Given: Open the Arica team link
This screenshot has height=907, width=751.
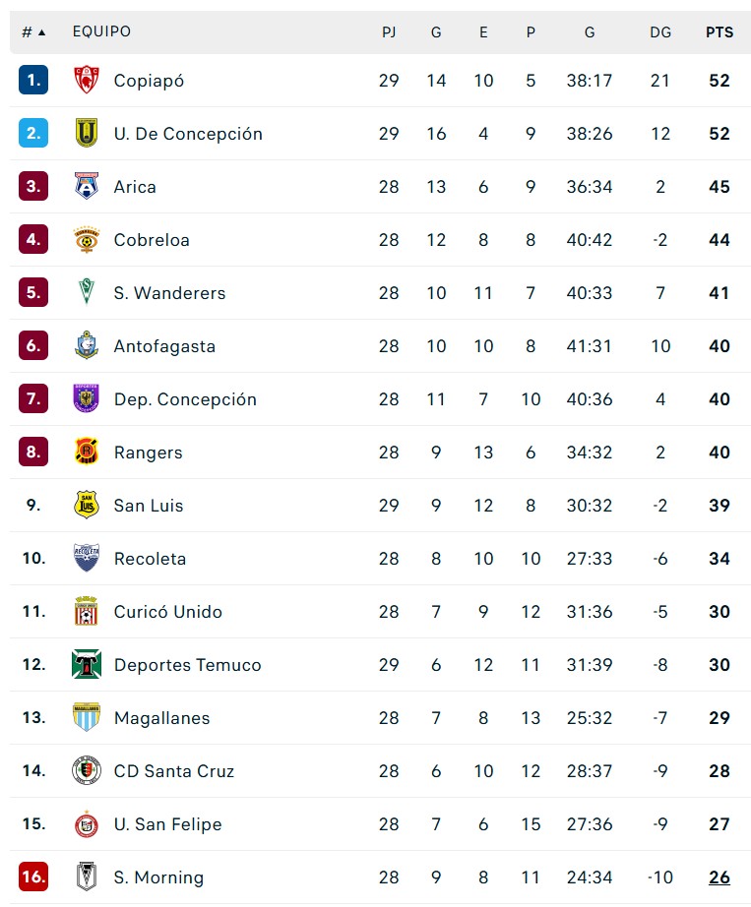Looking at the screenshot, I should (x=135, y=187).
